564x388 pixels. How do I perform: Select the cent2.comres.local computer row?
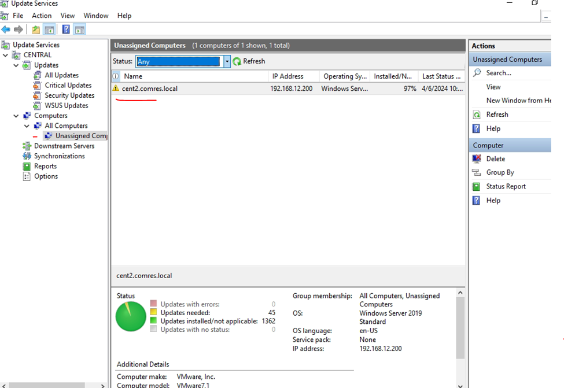[x=149, y=89]
